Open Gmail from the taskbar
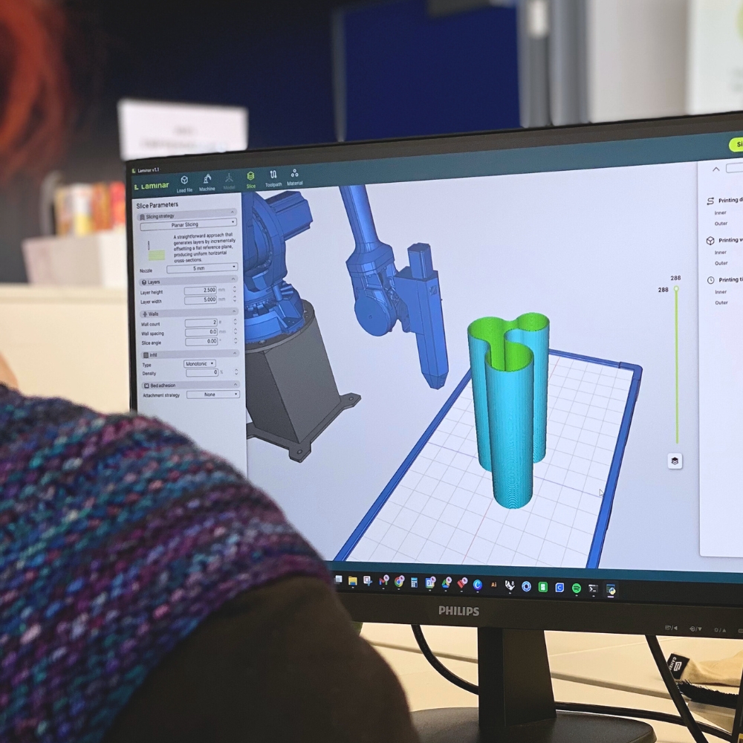The image size is (743, 743). coord(383,582)
